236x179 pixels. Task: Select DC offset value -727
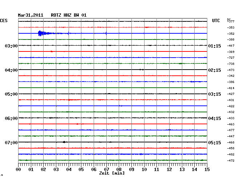point(231,58)
